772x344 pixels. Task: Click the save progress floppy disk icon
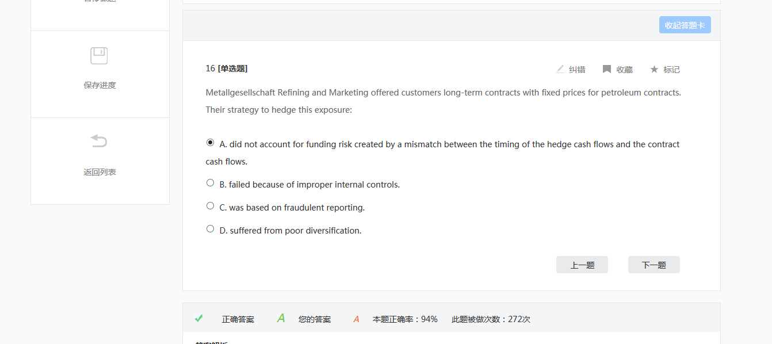99,56
